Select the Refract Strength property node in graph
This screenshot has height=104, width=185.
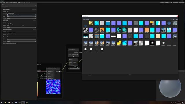[x=74, y=68]
